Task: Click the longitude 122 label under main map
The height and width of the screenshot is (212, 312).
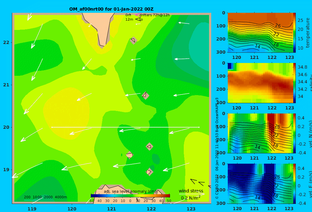Action: pyautogui.click(x=151, y=209)
